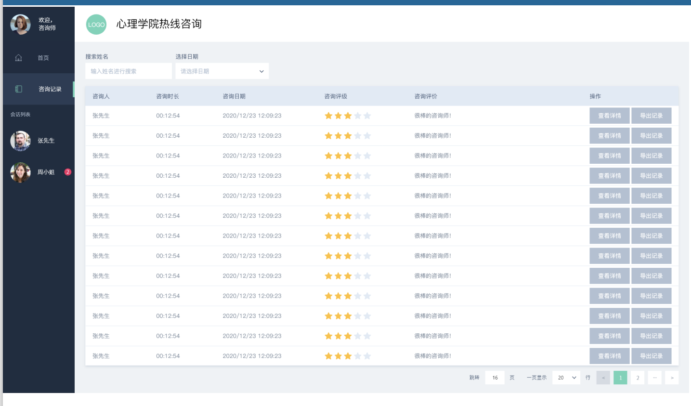Image resolution: width=691 pixels, height=406 pixels.
Task: Click the red unread badge on 周小姐
Action: coord(68,172)
